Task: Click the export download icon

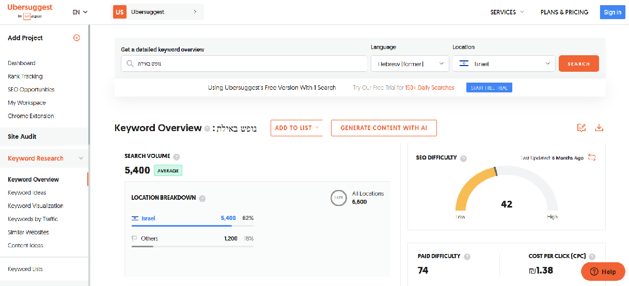Action: pos(599,128)
